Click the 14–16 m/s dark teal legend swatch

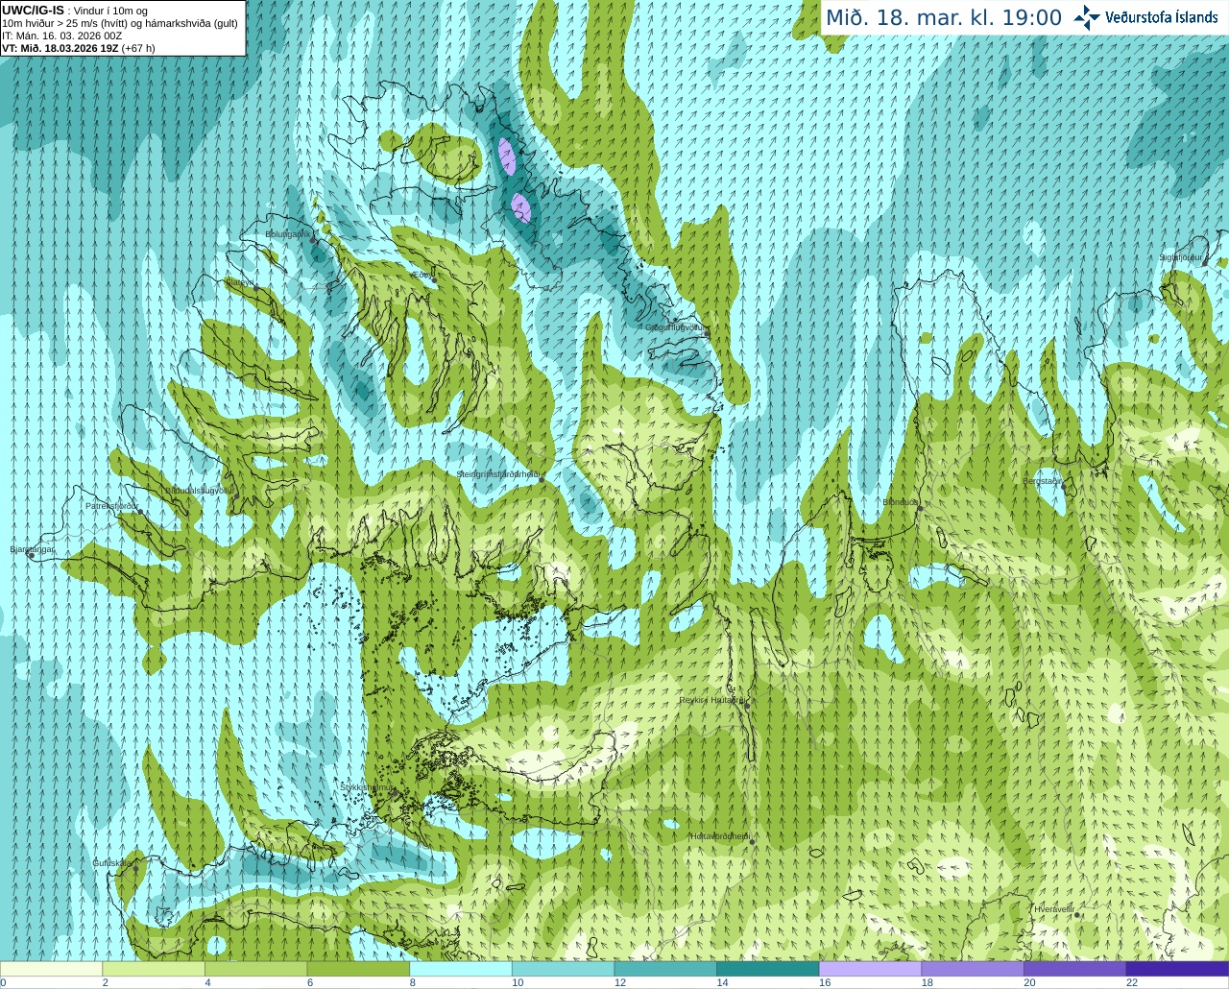pos(767,969)
